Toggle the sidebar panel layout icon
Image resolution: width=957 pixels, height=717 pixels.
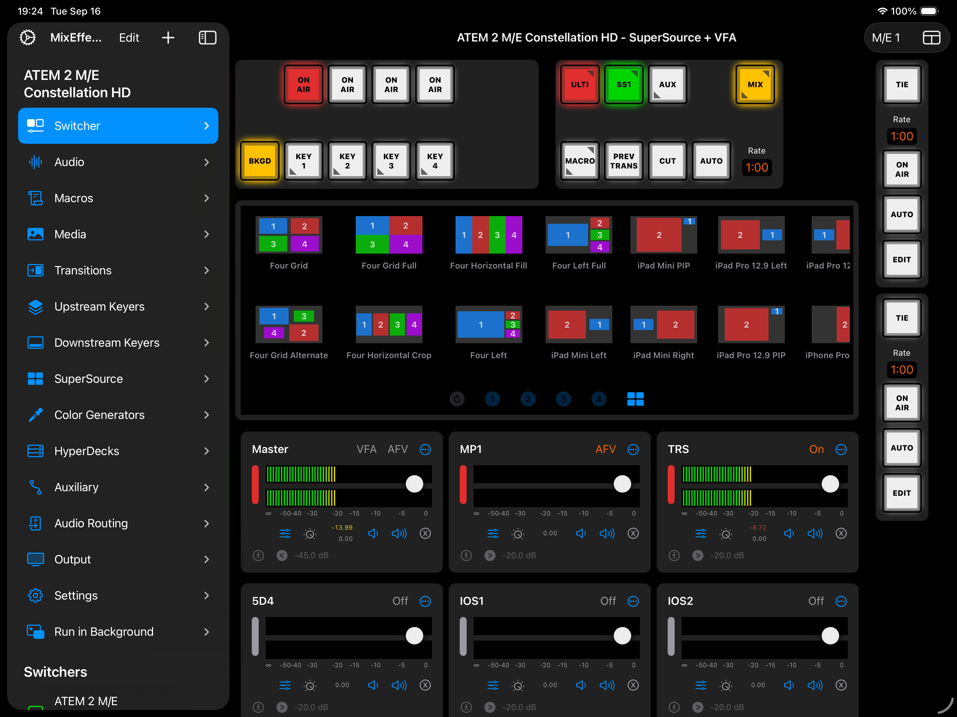coord(207,38)
